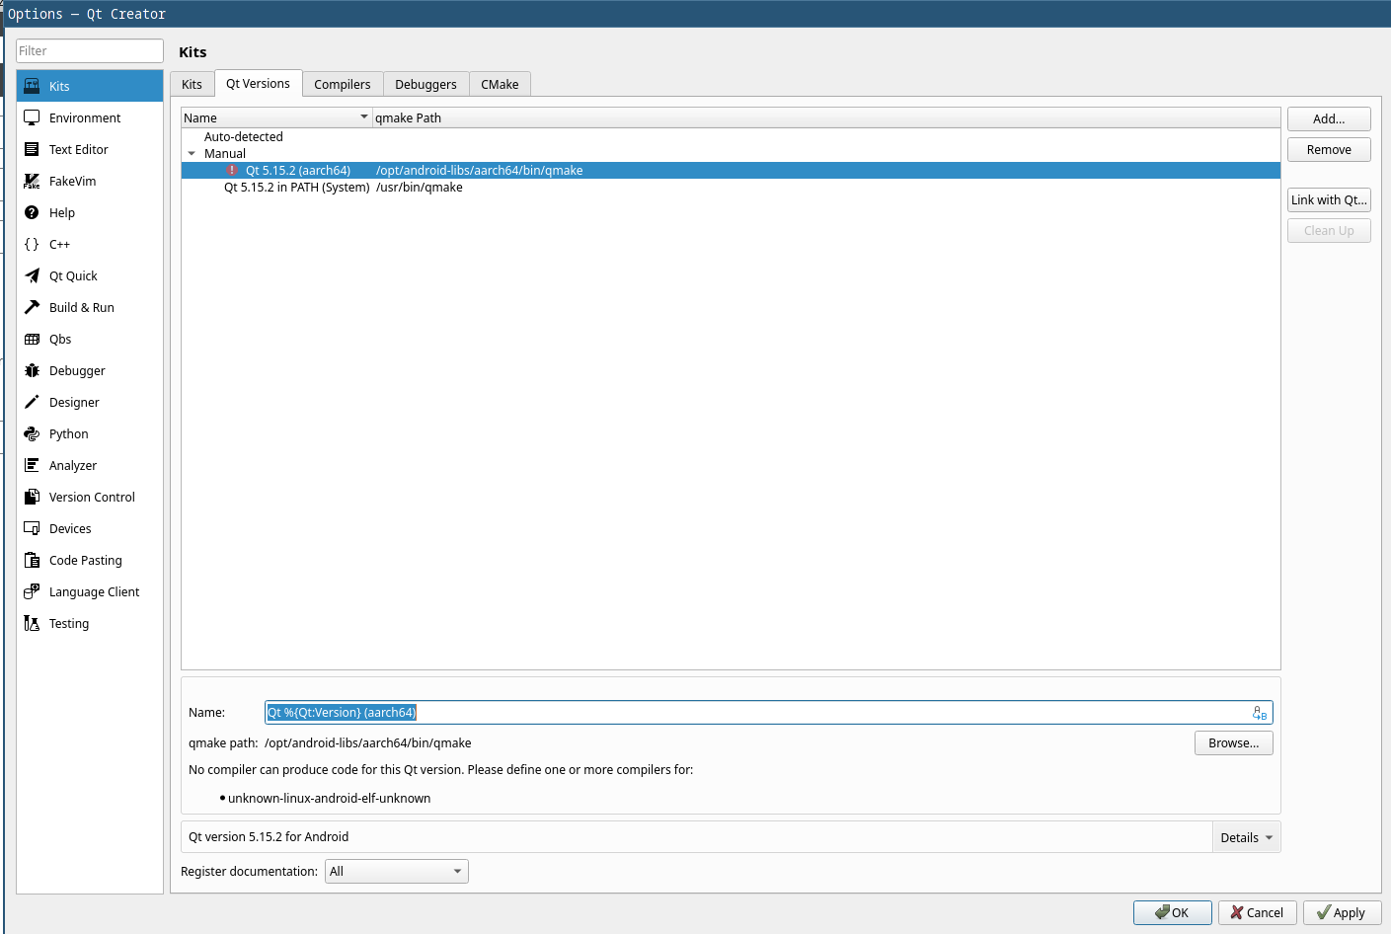Select the Qt Quick paper plane icon
The width and height of the screenshot is (1391, 934).
[x=32, y=275]
